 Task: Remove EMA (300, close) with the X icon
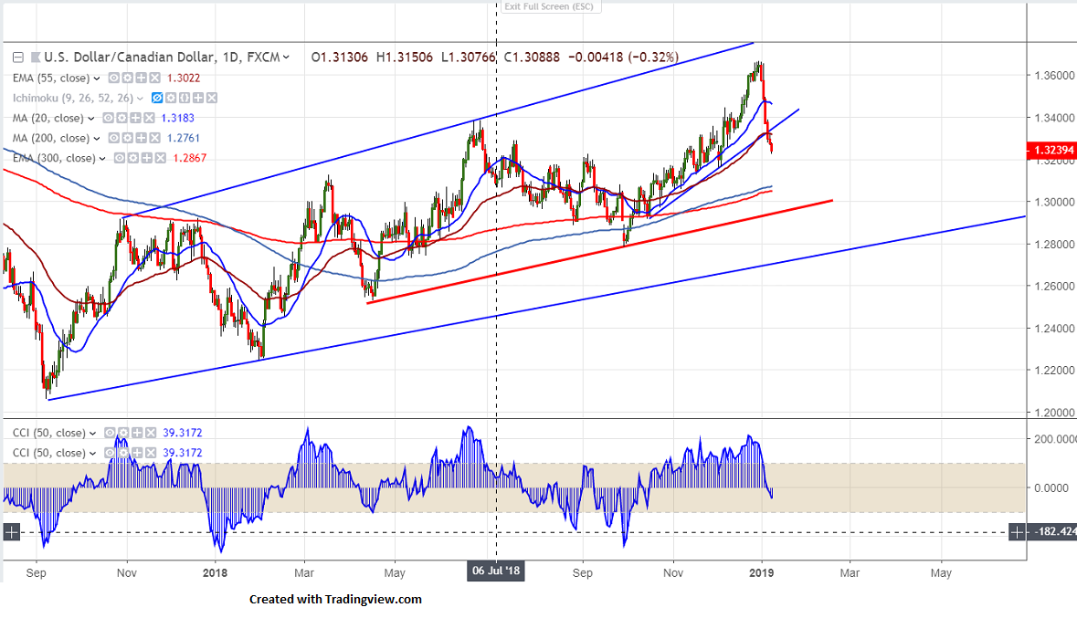tap(160, 158)
